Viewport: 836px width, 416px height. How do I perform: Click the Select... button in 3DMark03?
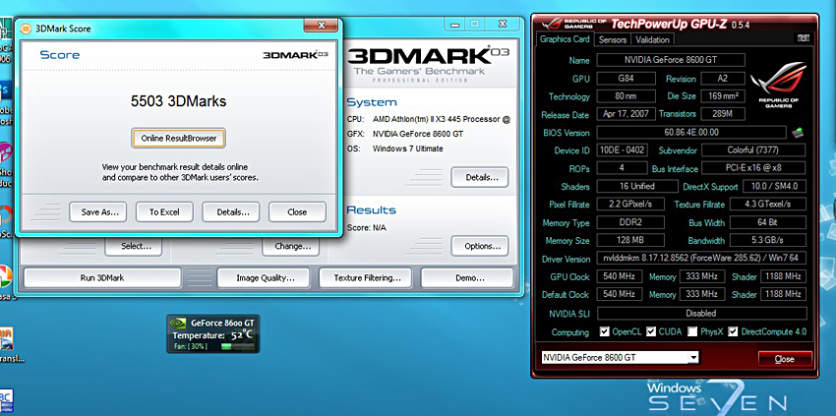point(134,247)
